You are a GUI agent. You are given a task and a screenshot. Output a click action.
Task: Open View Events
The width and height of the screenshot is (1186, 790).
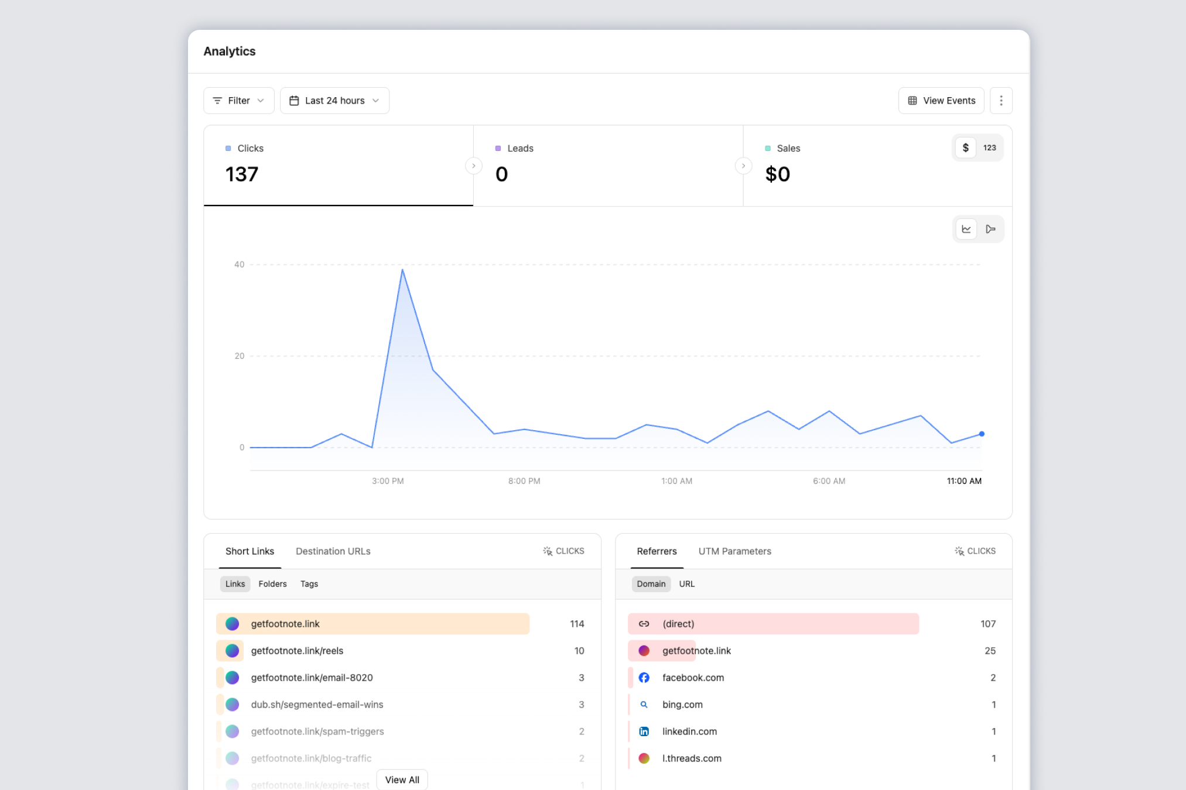pos(941,101)
